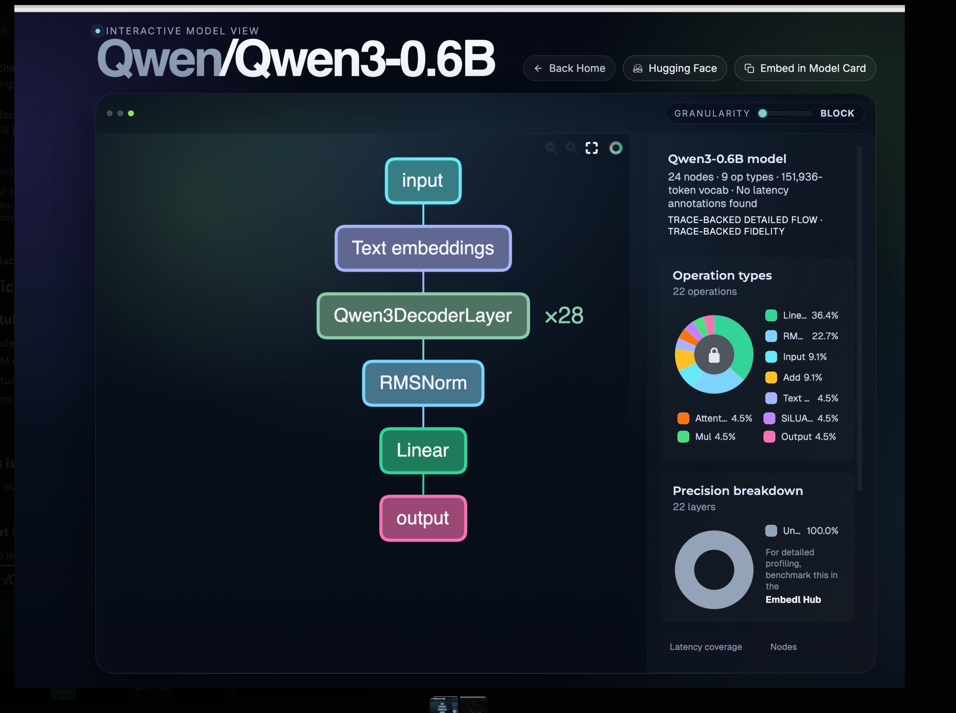956x713 pixels.
Task: Toggle the colored ring chart icon
Action: 615,148
